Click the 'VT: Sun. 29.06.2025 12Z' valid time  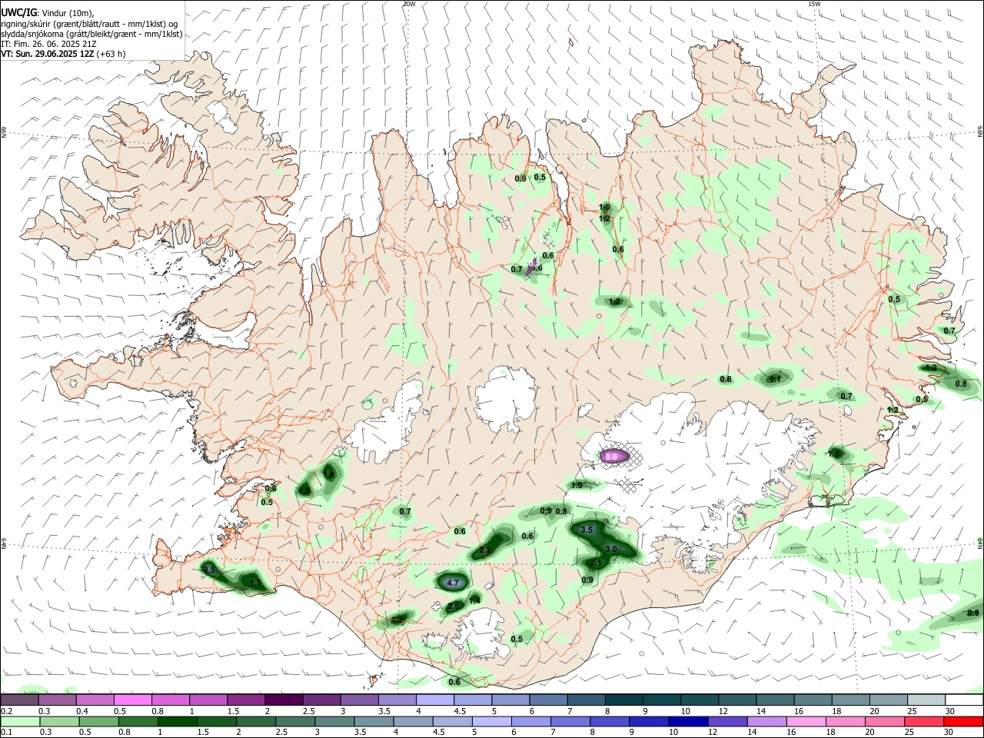tap(48, 54)
